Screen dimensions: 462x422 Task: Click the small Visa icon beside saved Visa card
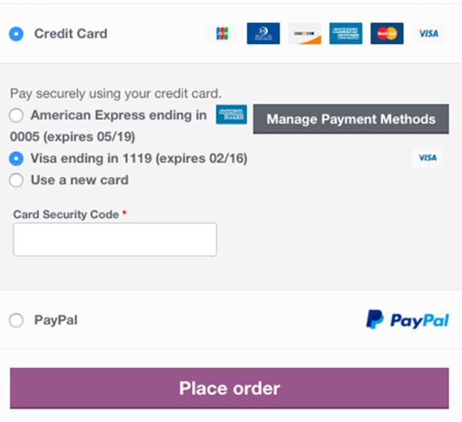pos(427,158)
